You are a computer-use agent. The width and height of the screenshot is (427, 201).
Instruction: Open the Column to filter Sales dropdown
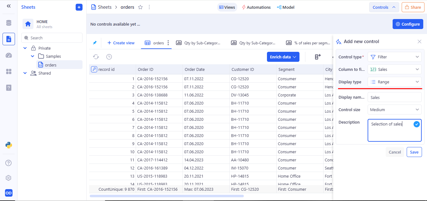pyautogui.click(x=394, y=69)
